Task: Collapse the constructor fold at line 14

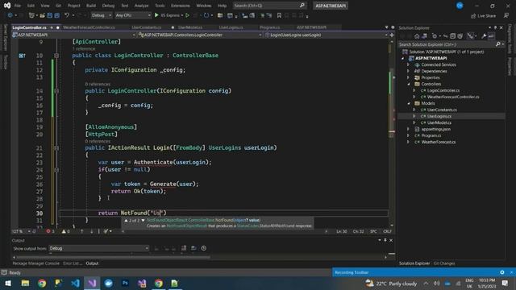Action: 56,91
